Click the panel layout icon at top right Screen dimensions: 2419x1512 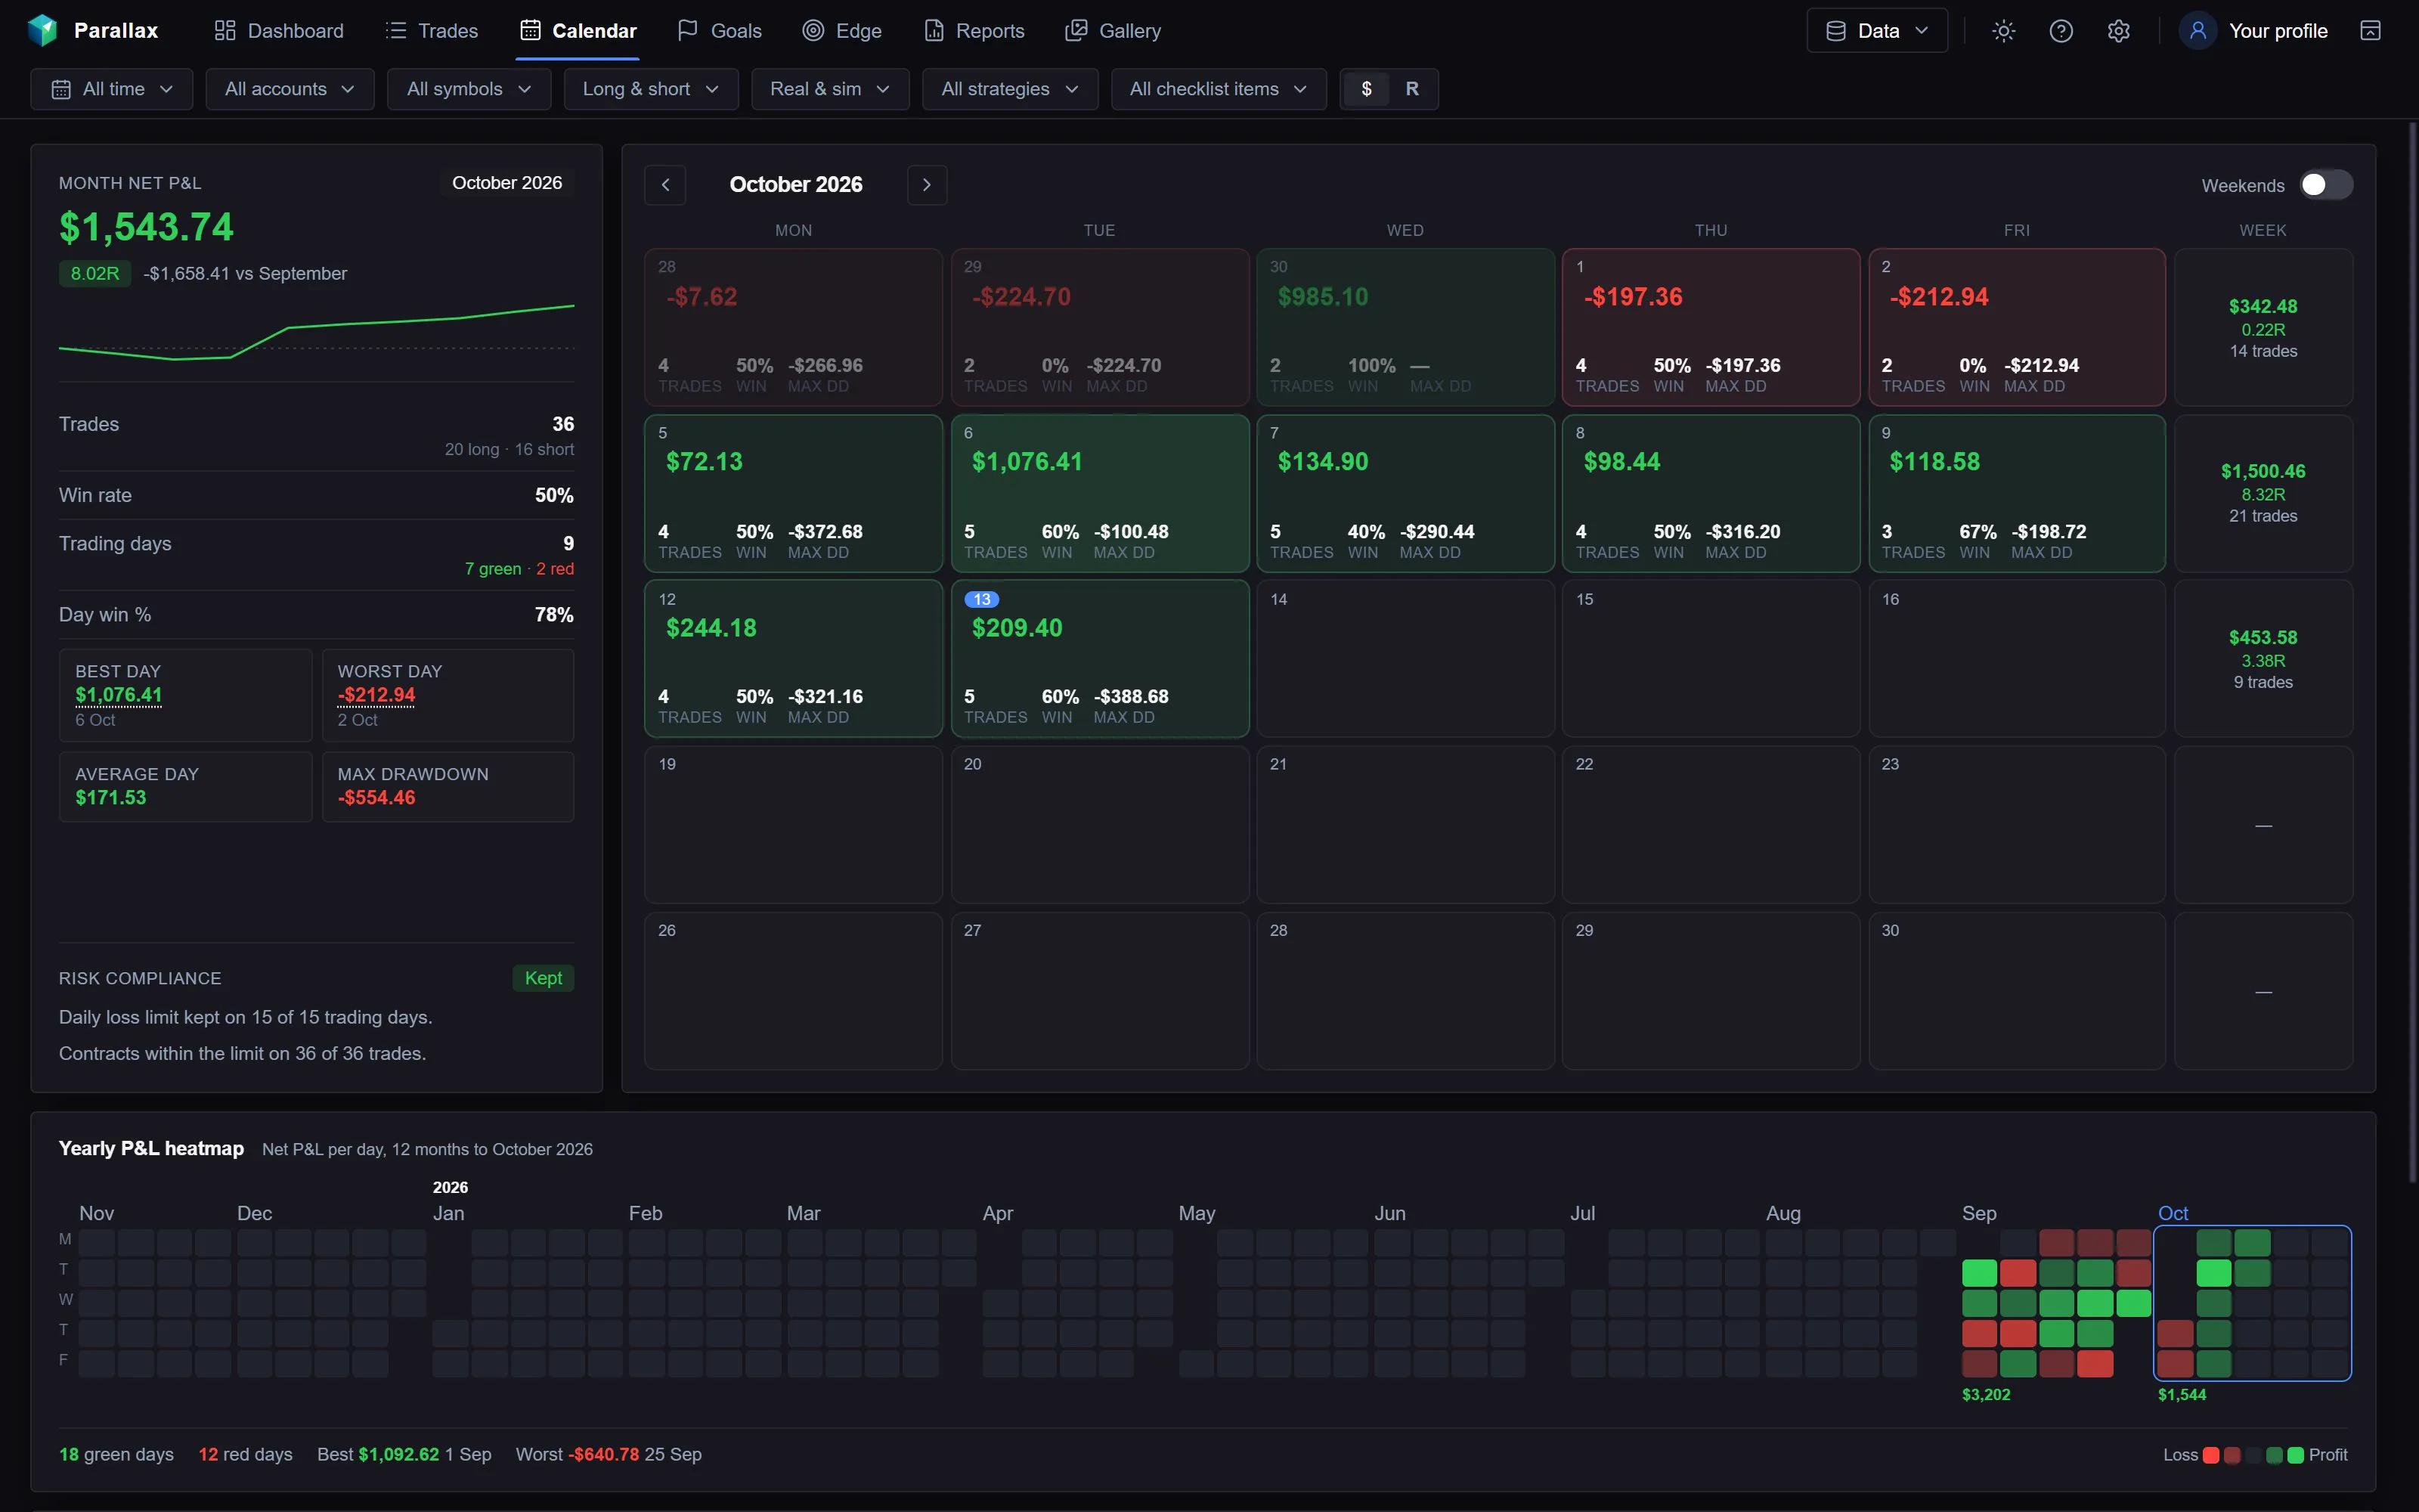[x=2370, y=31]
